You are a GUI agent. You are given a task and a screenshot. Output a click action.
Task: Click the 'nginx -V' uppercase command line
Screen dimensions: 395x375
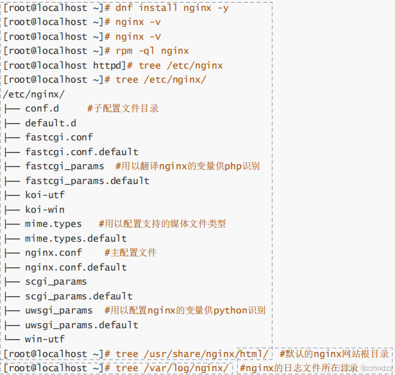(x=138, y=37)
